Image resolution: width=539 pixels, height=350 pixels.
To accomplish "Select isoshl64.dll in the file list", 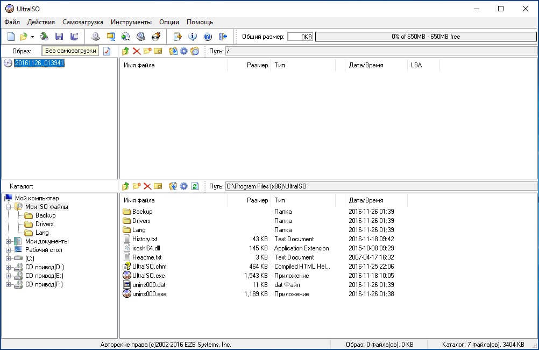I will coord(146,248).
